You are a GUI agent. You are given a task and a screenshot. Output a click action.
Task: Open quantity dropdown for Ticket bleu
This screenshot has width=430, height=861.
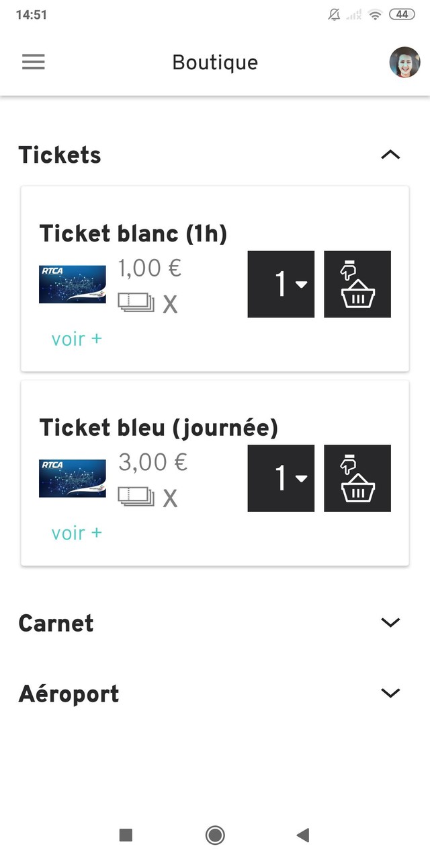(281, 478)
